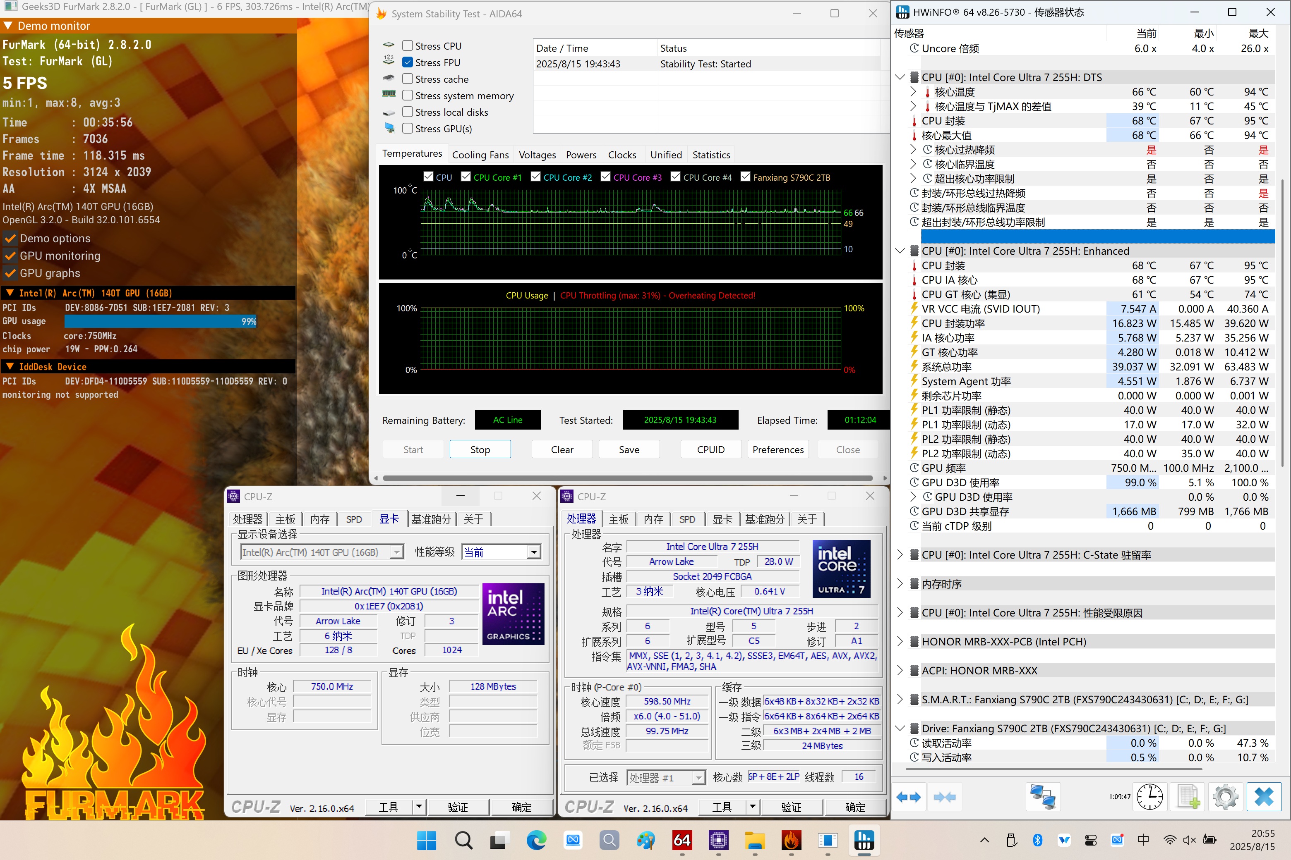
Task: Click the FurMark GPU usage 99% bar
Action: [x=161, y=321]
